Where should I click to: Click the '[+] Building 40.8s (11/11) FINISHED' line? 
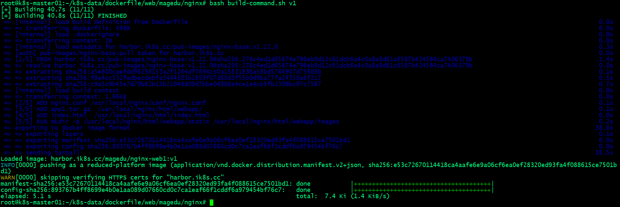coord(64,16)
